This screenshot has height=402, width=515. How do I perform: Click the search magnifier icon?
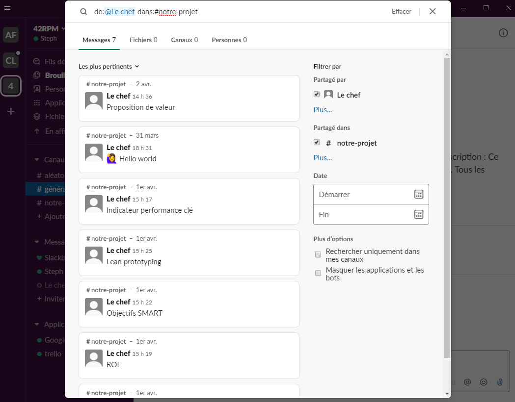[x=83, y=12]
